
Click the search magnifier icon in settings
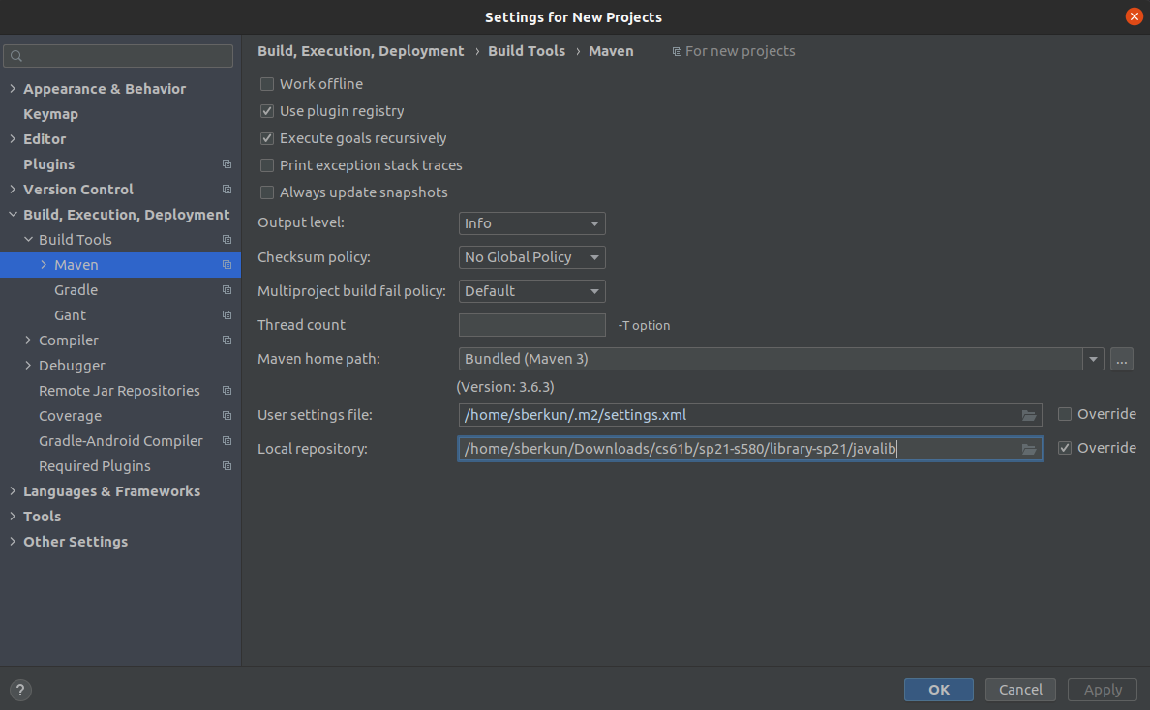pyautogui.click(x=16, y=56)
